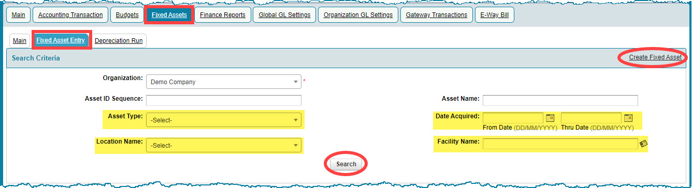Click into the Facility Name field
The width and height of the screenshot is (692, 188).
[x=560, y=144]
